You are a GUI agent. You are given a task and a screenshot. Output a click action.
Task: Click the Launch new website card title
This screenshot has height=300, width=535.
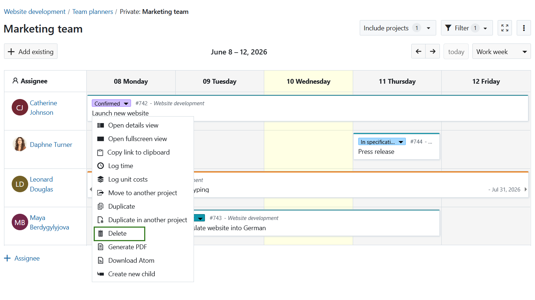point(120,113)
